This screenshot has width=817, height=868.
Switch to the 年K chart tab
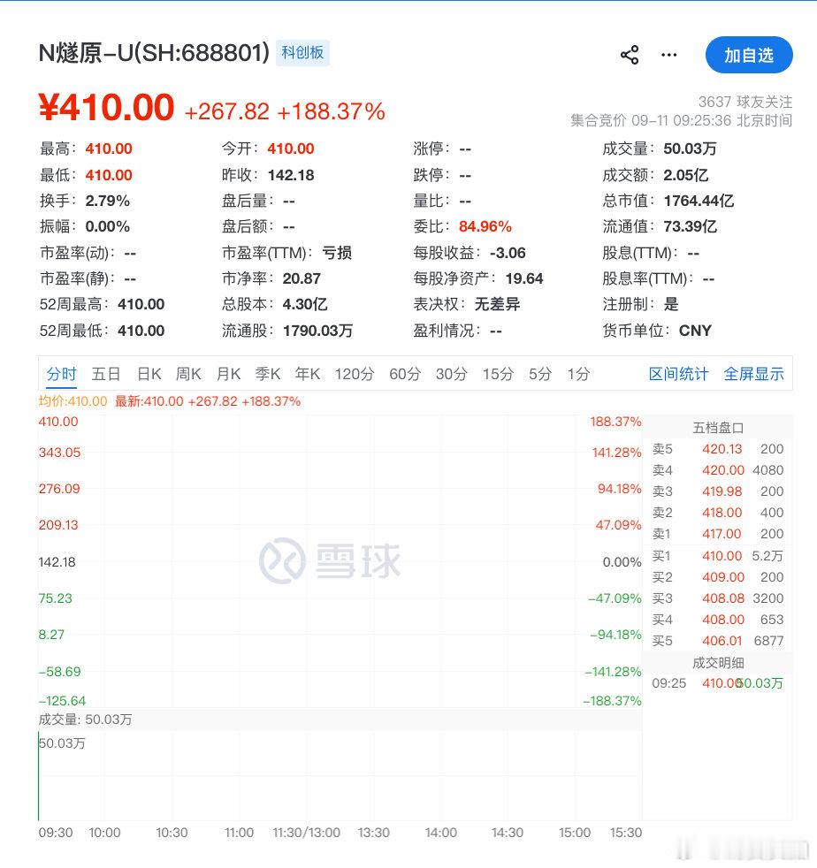pos(308,374)
